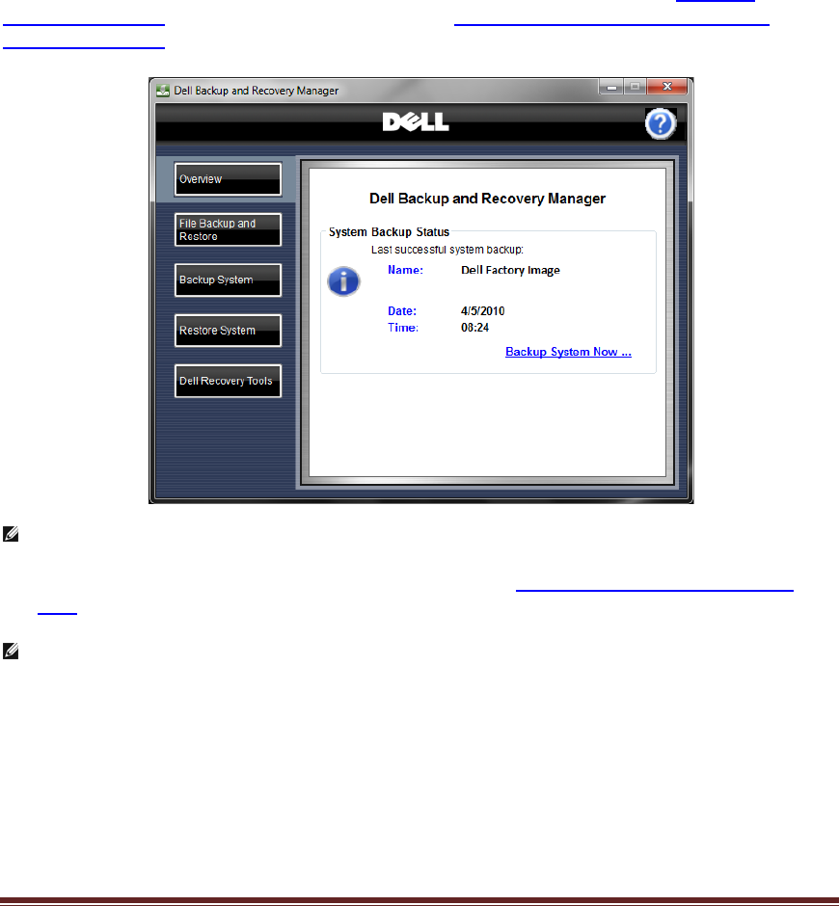This screenshot has width=839, height=906.
Task: Click the Backup System Now link
Action: (568, 352)
